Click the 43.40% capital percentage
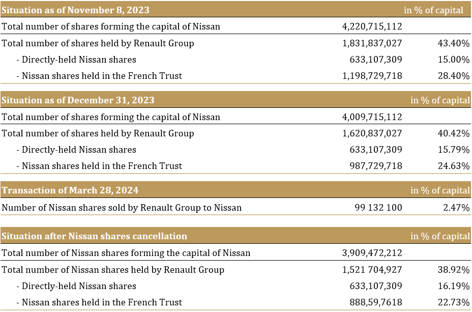 [x=453, y=43]
